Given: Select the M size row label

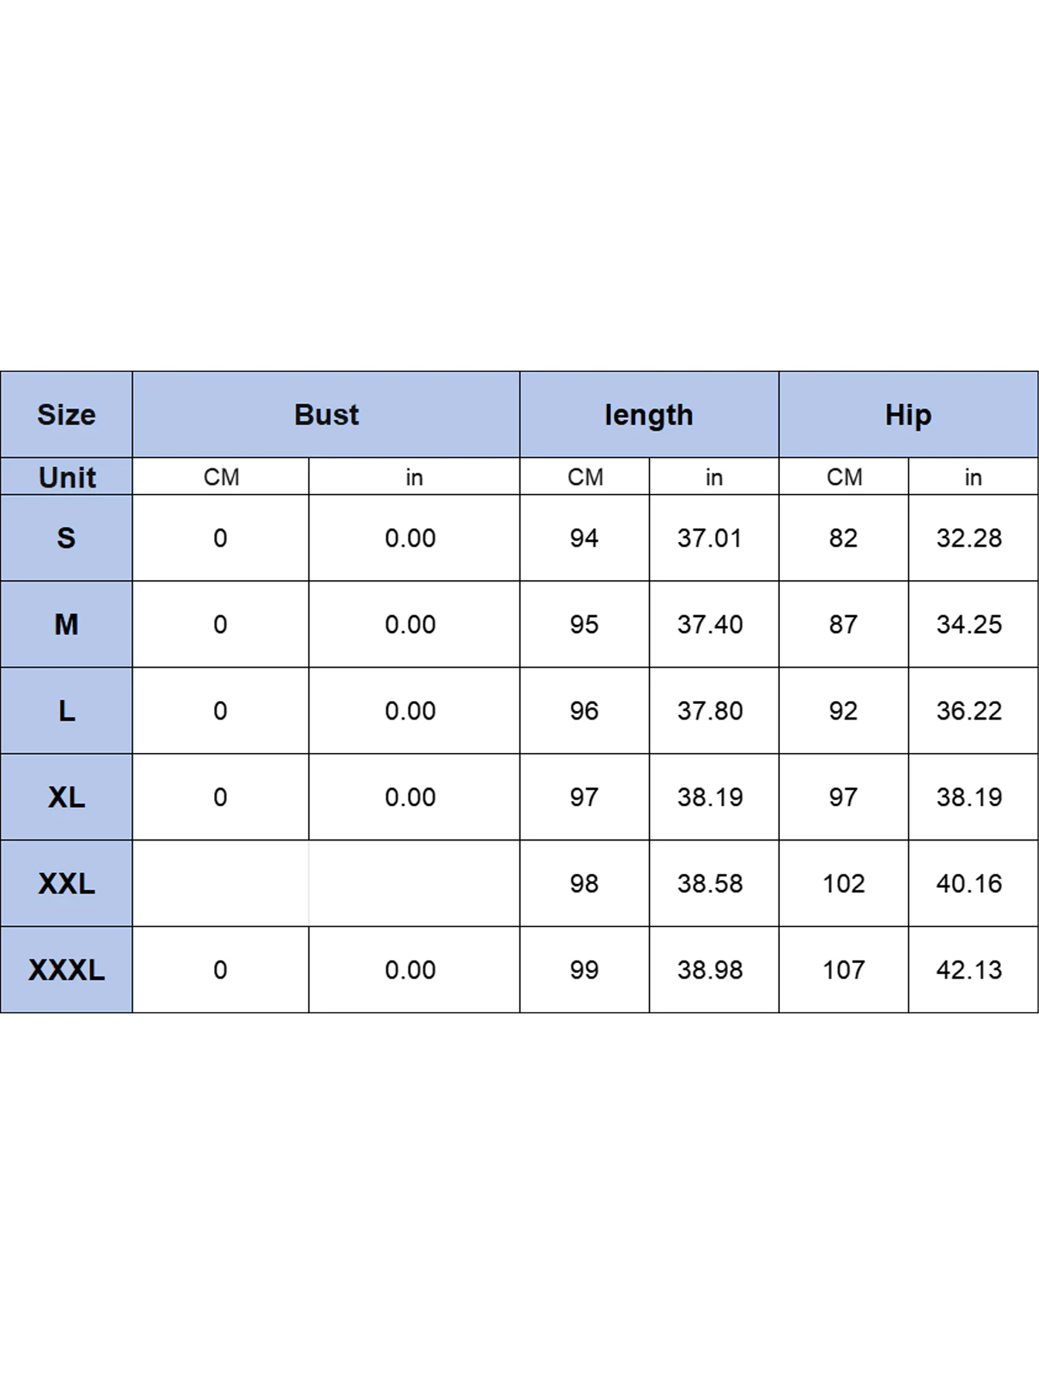Looking at the screenshot, I should click(x=67, y=624).
